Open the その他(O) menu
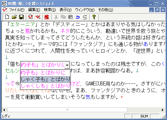Screen dimensions: 167x120 (x=105, y=10)
